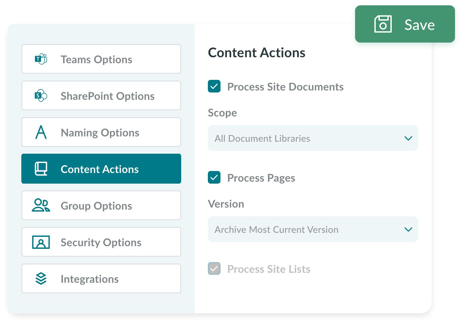Click the chevron on Archive Most Current Version
This screenshot has width=463, height=324.
(x=408, y=229)
